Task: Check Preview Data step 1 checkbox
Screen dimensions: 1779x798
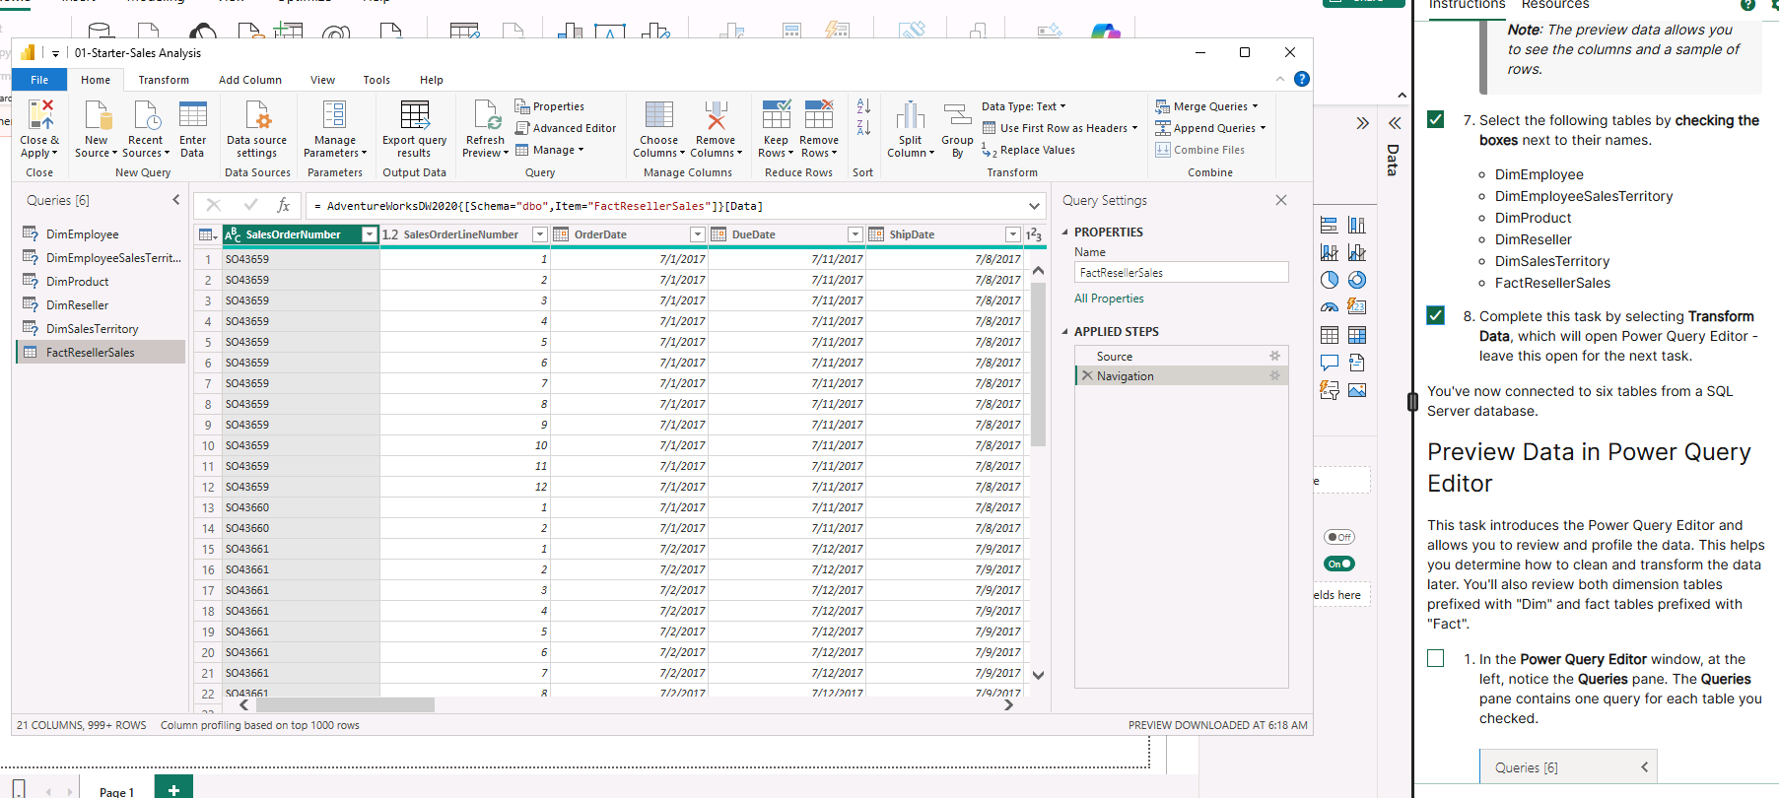Action: click(x=1436, y=658)
